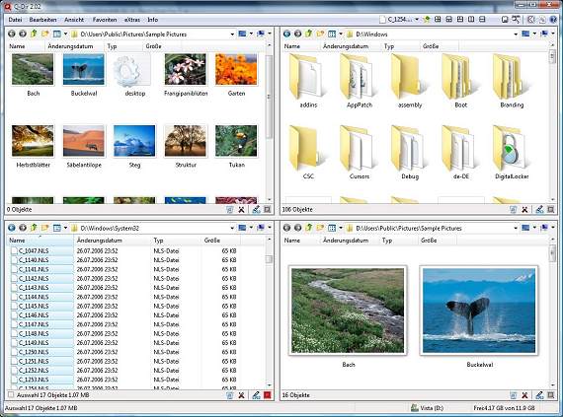The image size is (563, 417).
Task: Click delete X icon in top-left pane status bar
Action: coord(241,210)
